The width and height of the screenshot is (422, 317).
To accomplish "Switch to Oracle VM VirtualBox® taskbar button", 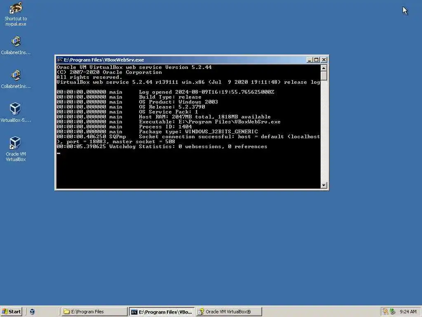I will click(x=229, y=312).
